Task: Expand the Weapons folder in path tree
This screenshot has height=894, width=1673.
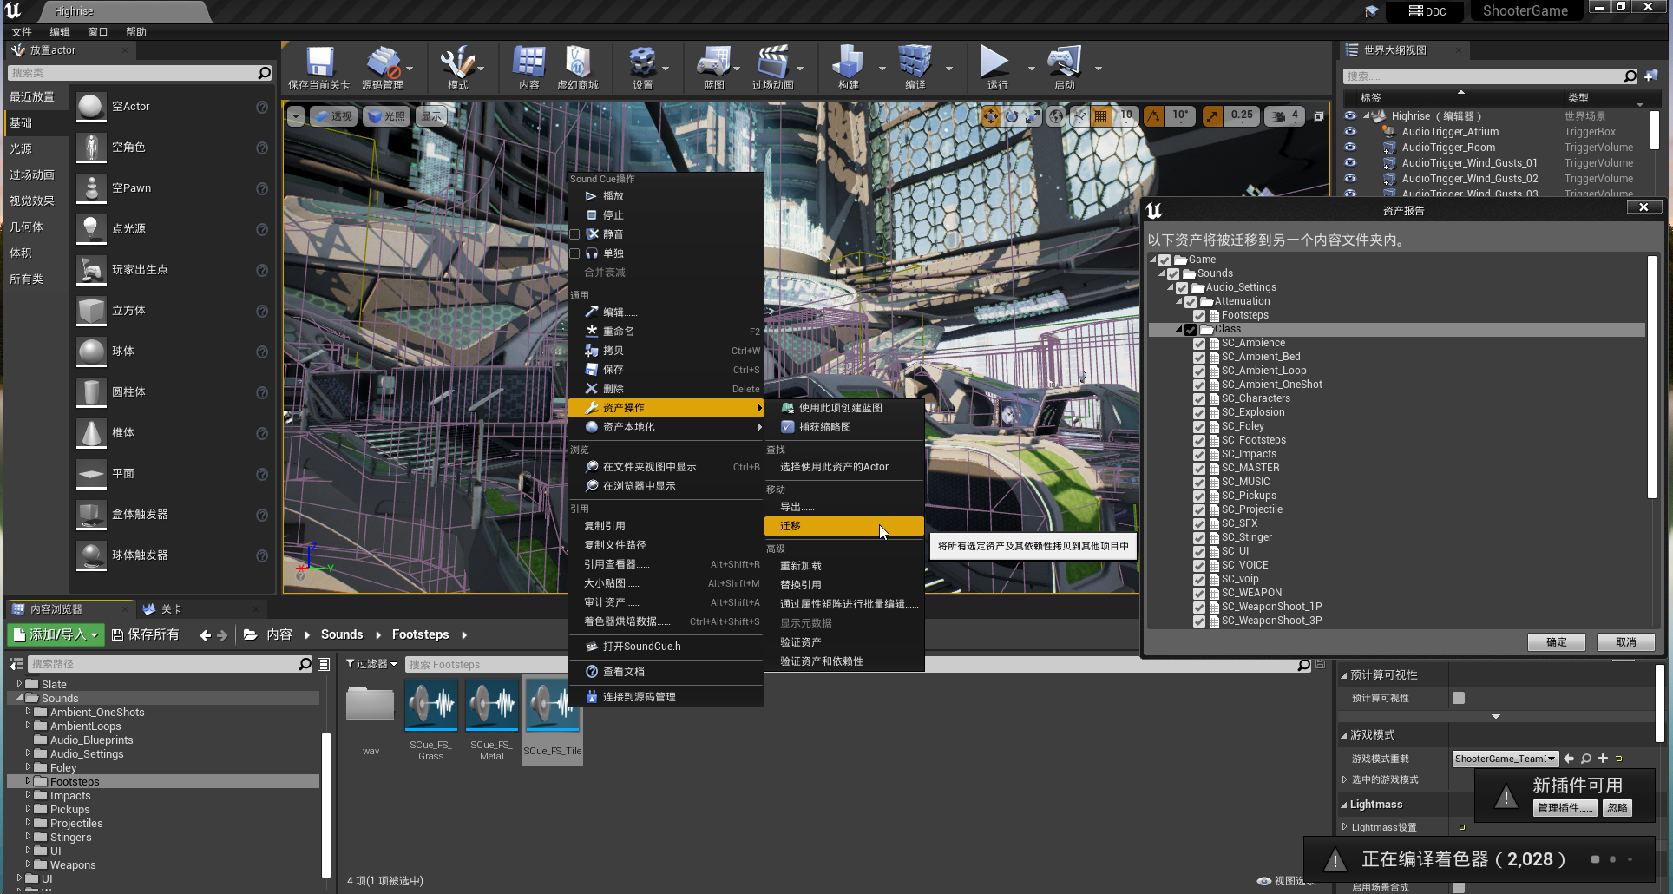Action: pos(28,864)
